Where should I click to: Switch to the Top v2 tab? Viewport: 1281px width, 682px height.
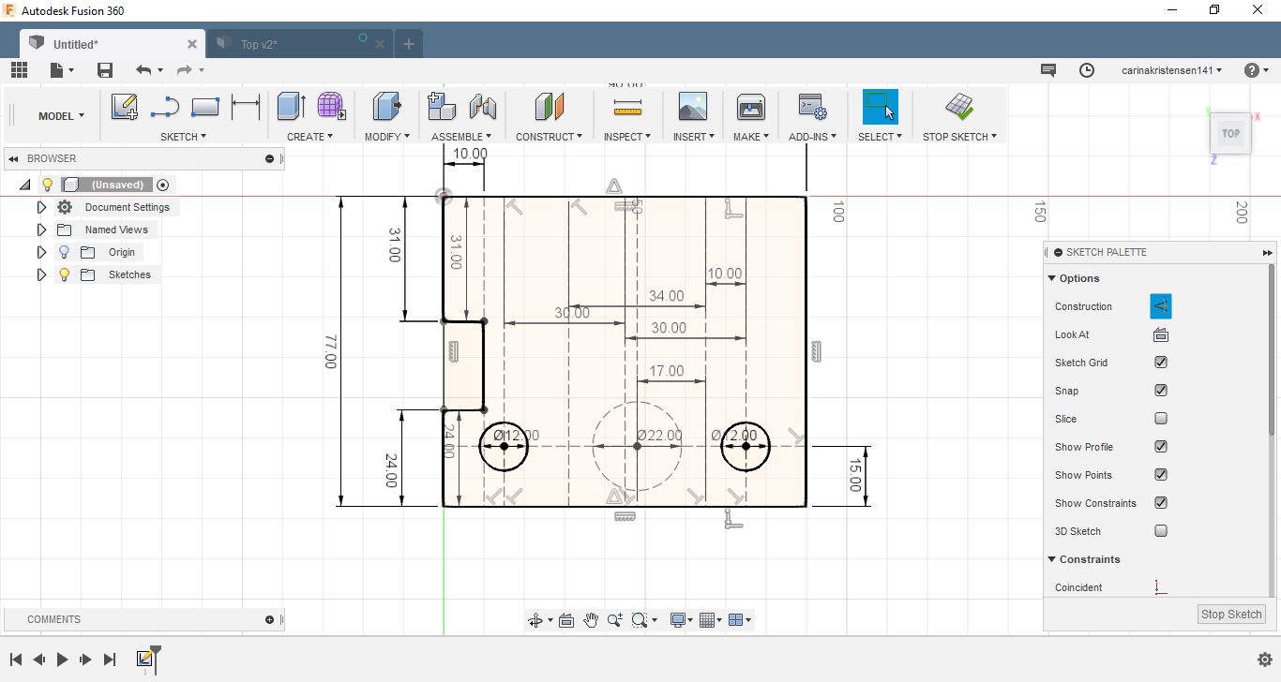[x=259, y=44]
